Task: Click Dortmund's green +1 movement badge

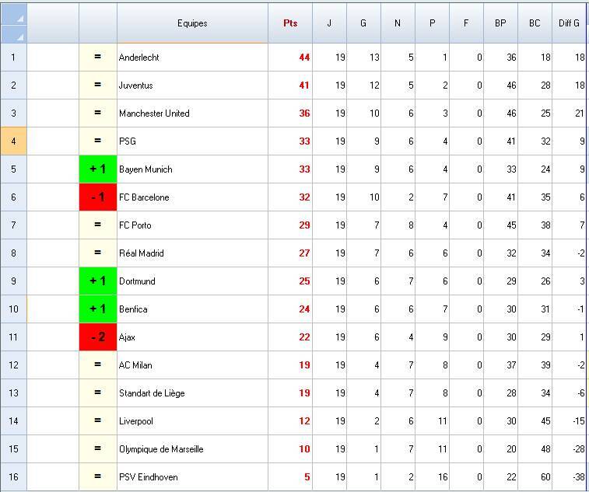Action: pos(98,281)
